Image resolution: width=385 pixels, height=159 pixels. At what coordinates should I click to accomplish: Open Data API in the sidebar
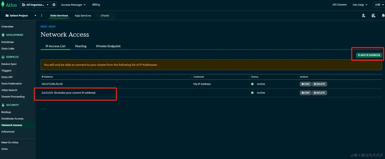pyautogui.click(x=7, y=77)
